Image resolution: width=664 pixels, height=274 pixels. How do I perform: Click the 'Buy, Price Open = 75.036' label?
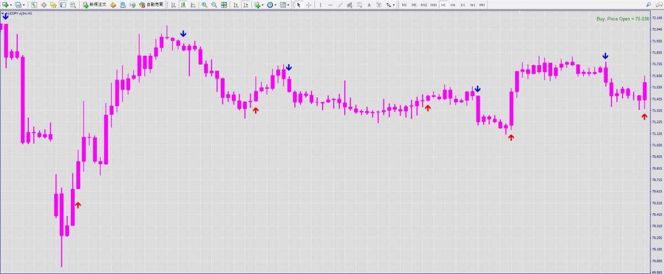coord(622,18)
